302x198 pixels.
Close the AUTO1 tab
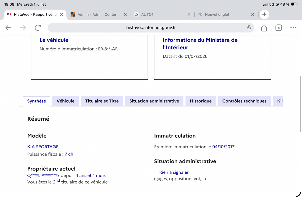coord(189,14)
